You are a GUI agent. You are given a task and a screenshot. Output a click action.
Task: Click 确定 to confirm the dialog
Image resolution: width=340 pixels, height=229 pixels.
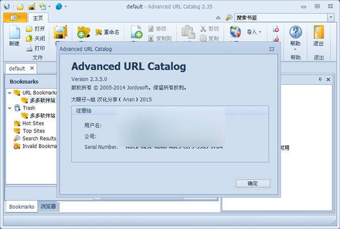coord(253,184)
